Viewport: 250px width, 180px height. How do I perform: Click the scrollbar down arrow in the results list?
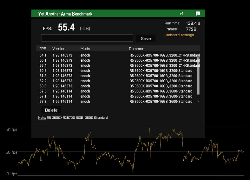(198, 101)
